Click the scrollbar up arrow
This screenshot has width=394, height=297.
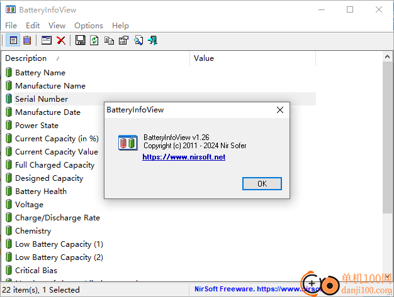(x=387, y=57)
